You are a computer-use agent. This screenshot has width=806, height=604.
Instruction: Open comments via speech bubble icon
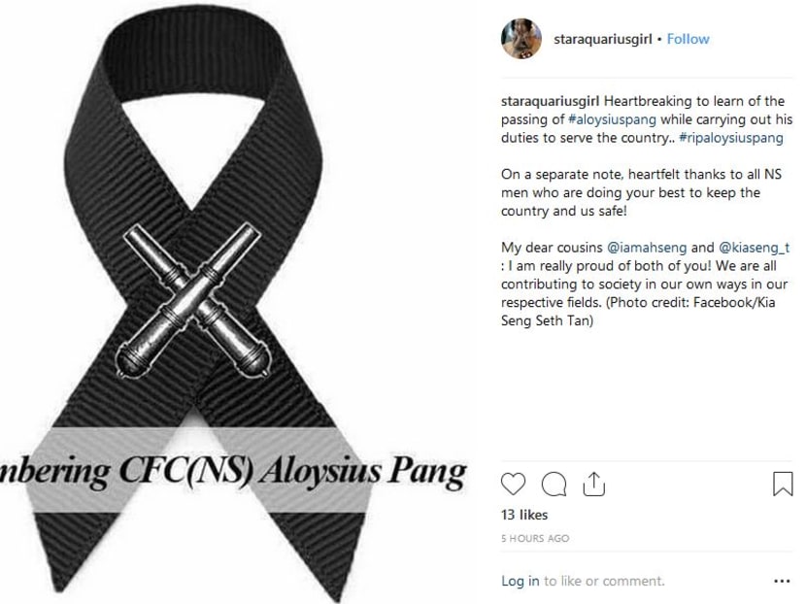pos(554,484)
